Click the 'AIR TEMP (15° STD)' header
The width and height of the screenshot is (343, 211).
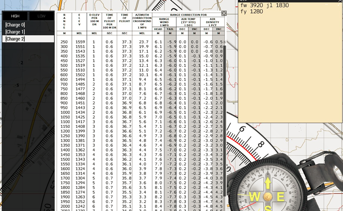[188, 22]
